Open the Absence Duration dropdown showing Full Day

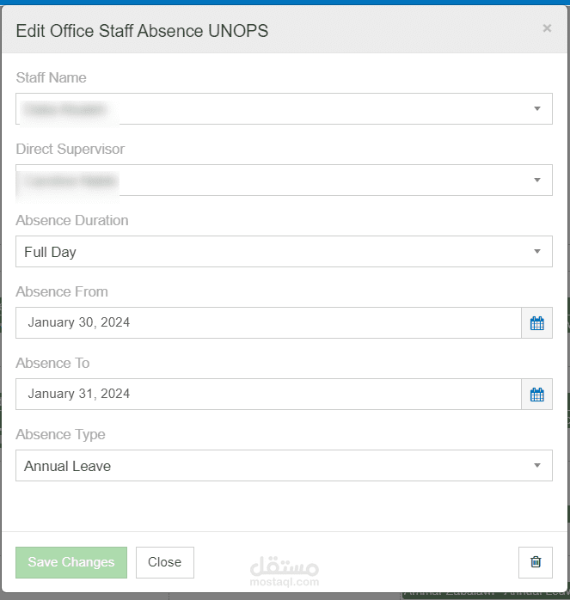tap(284, 252)
